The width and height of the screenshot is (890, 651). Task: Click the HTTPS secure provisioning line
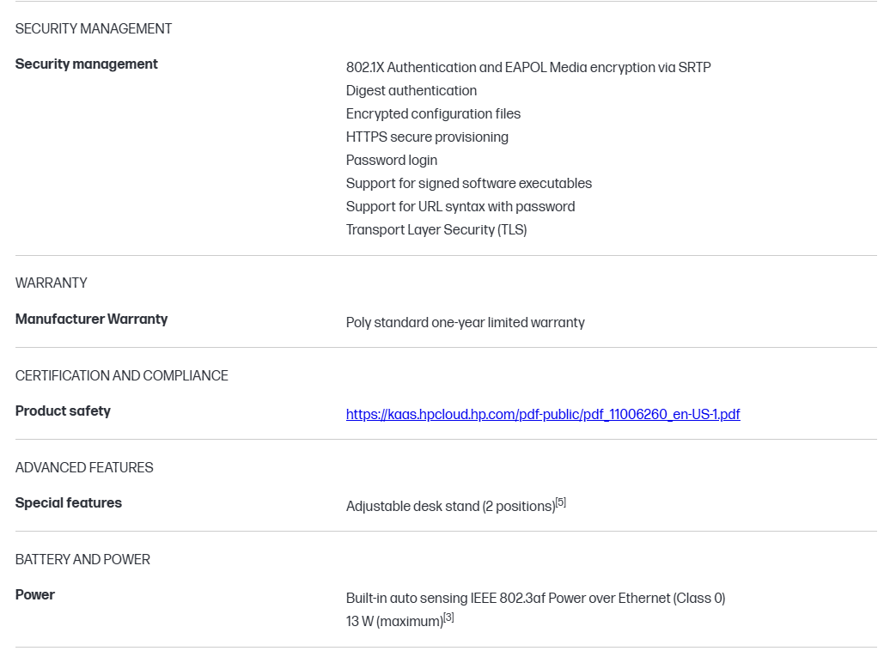427,137
